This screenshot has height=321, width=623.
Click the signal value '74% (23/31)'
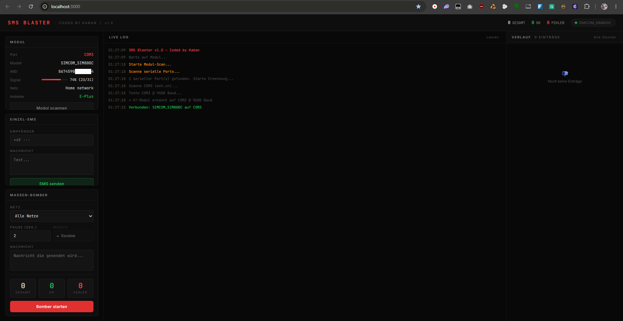pos(81,80)
